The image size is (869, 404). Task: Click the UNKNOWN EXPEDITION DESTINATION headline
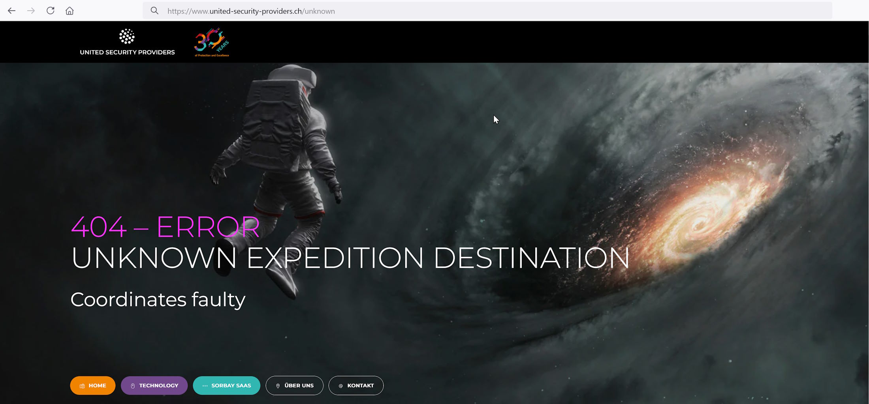tap(350, 258)
